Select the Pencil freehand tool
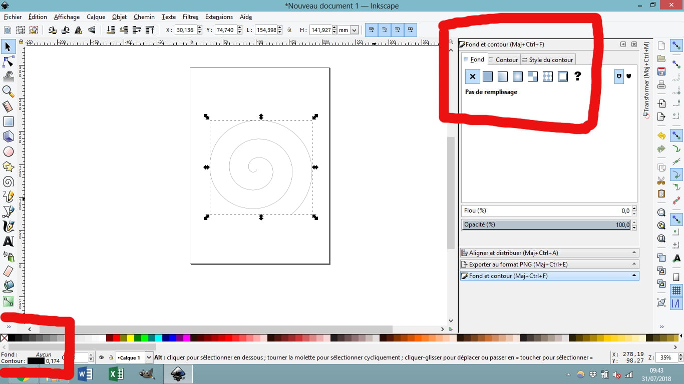Screen dimensions: 684x384 (x=8, y=196)
